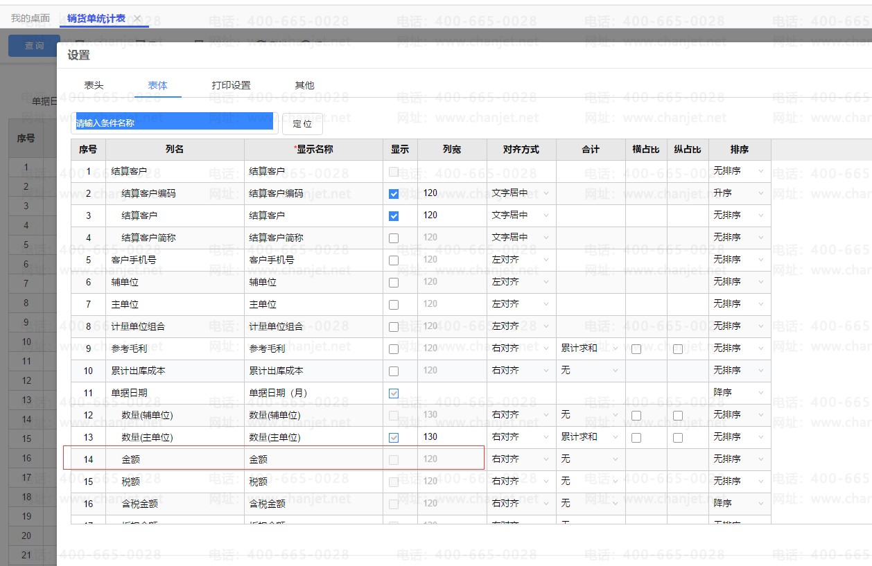This screenshot has height=566, width=872.
Task: Open the 打印设置 tab
Action: 231,85
